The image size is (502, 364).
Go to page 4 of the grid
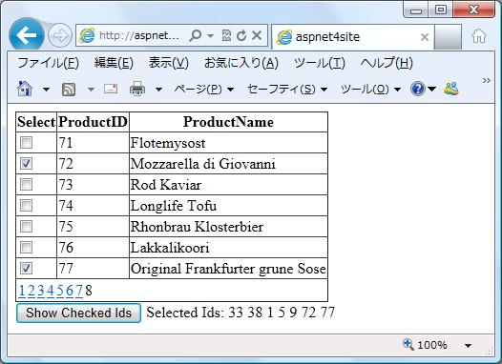51,291
